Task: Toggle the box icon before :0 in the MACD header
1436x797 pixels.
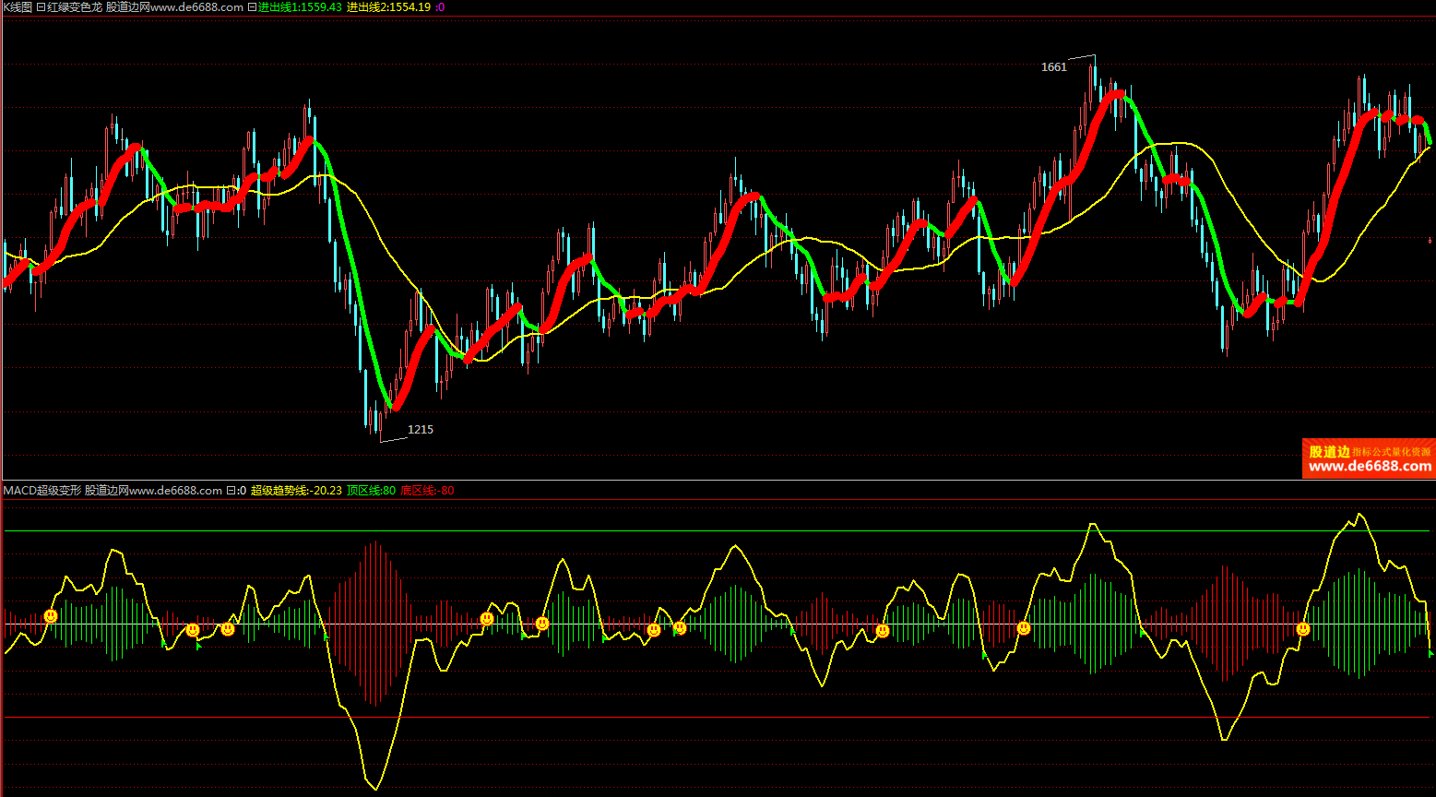Action: pyautogui.click(x=231, y=491)
